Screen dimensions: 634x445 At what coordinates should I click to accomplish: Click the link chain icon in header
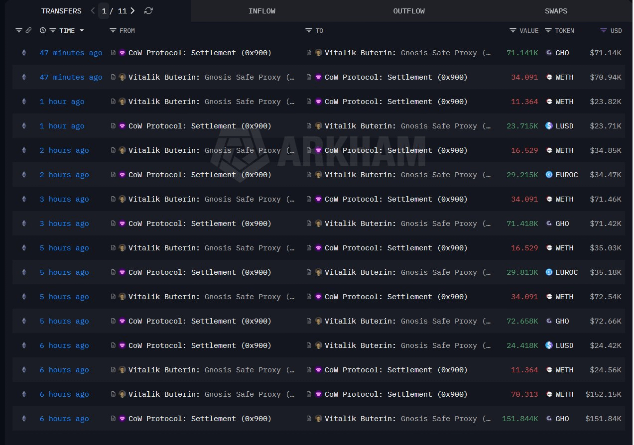(x=28, y=31)
